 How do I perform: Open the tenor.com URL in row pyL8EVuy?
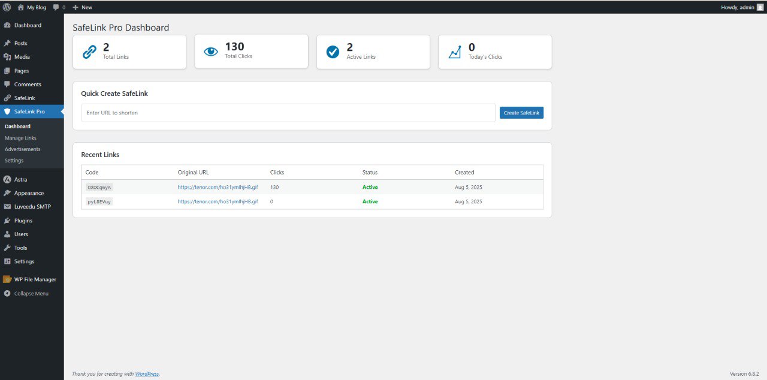point(218,201)
